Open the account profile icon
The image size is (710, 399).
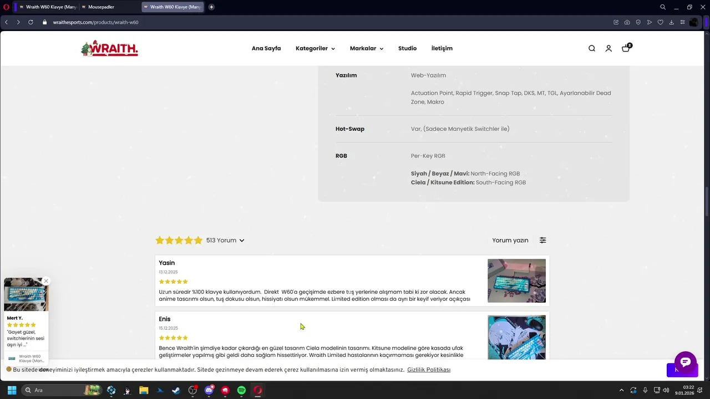[608, 48]
